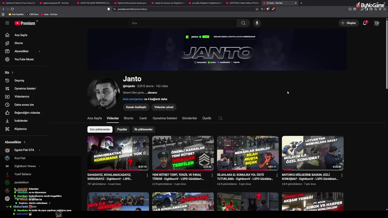Image resolution: width=388 pixels, height=218 pixels.
Task: Filter videos by Popüler chip
Action: [122, 129]
